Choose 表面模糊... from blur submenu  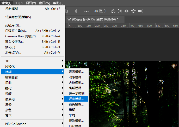[76, 72]
